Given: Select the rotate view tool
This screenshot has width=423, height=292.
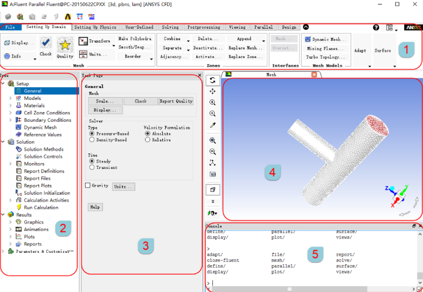Looking at the screenshot, I should coord(212,80).
